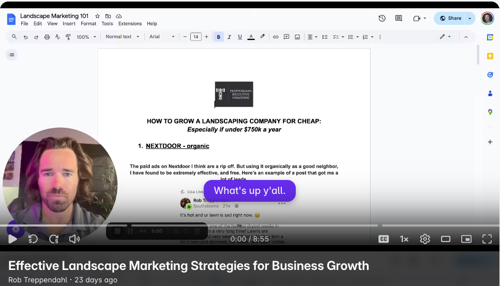
Task: Open the Insert menu
Action: pyautogui.click(x=69, y=24)
